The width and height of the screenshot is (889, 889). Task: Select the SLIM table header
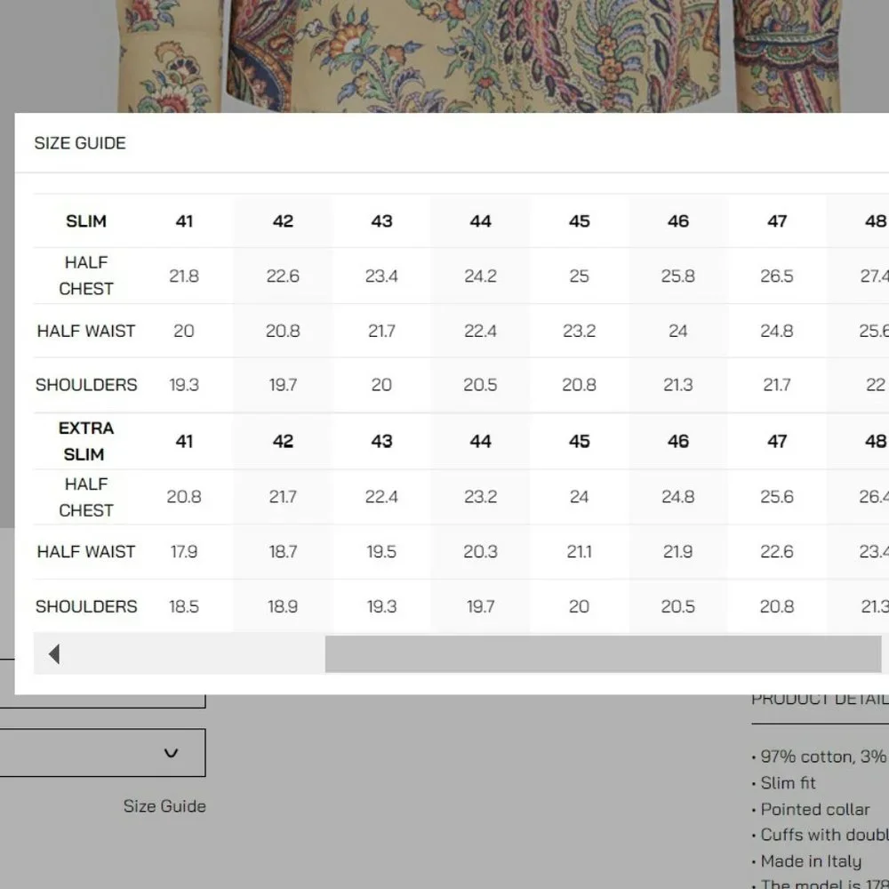pyautogui.click(x=86, y=221)
